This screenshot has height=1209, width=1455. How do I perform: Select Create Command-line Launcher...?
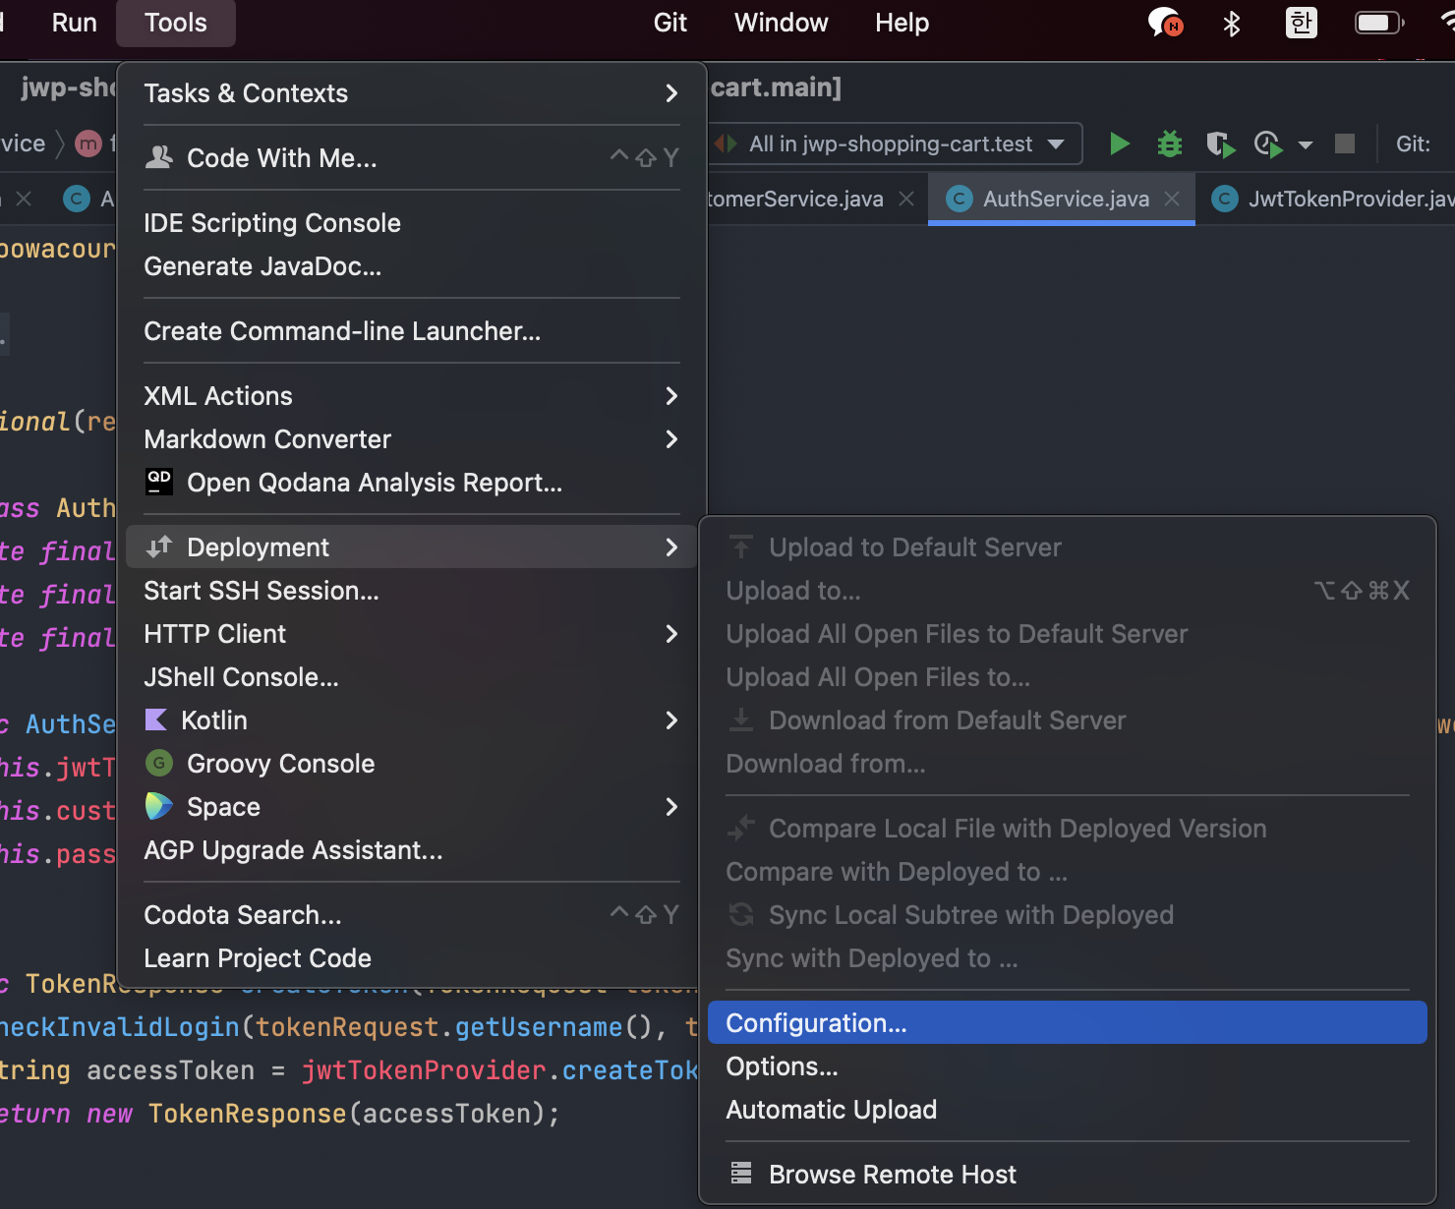[411, 331]
